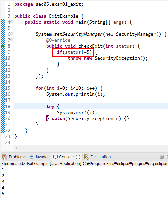Place cursor on 'package sec05.exam01_exit;' line

click(x=49, y=4)
